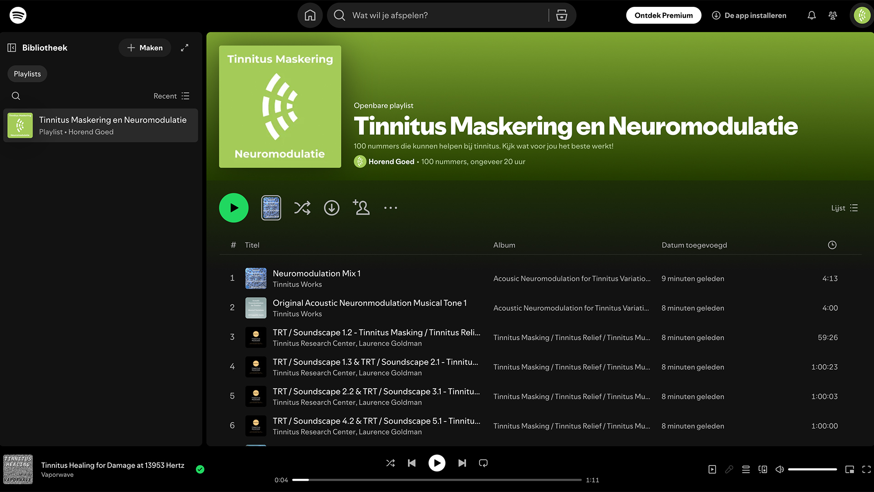Screen dimensions: 874x492
Task: Expand the library to full view
Action: pyautogui.click(x=184, y=48)
